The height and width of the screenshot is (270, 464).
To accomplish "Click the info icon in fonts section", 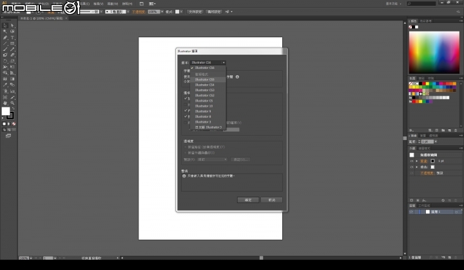I will point(237,76).
